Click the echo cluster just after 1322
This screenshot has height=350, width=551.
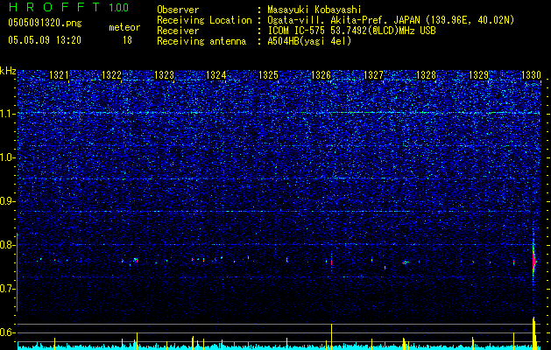tap(135, 260)
